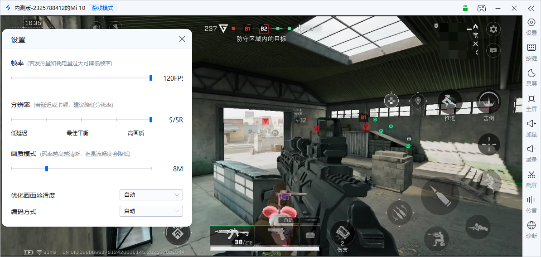Toggle the 游戏模式 game mode tag
The height and width of the screenshot is (257, 541).
tap(103, 8)
